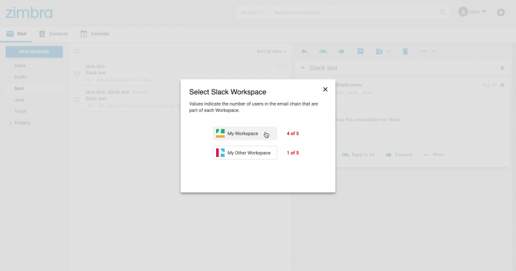The height and width of the screenshot is (271, 516).
Task: Click the Reply All toolbar icon
Action: (x=323, y=51)
